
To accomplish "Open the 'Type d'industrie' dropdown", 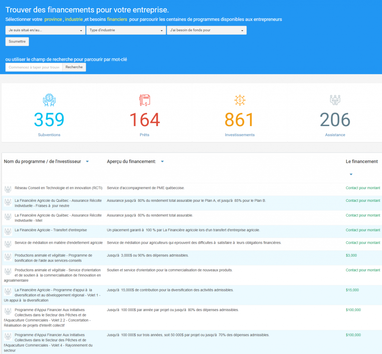I will (126, 30).
